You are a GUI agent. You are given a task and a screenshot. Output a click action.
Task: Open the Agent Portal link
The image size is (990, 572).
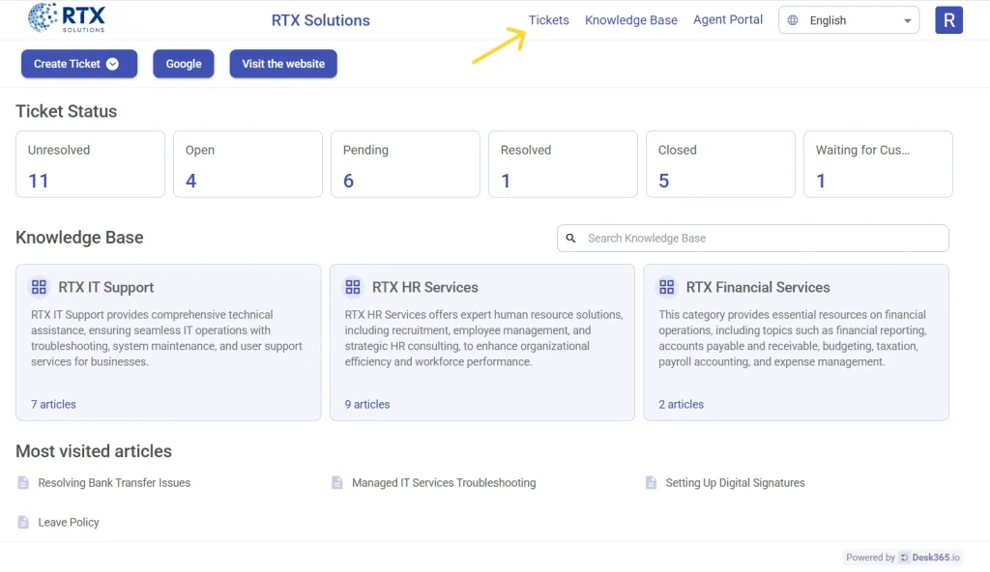point(727,20)
